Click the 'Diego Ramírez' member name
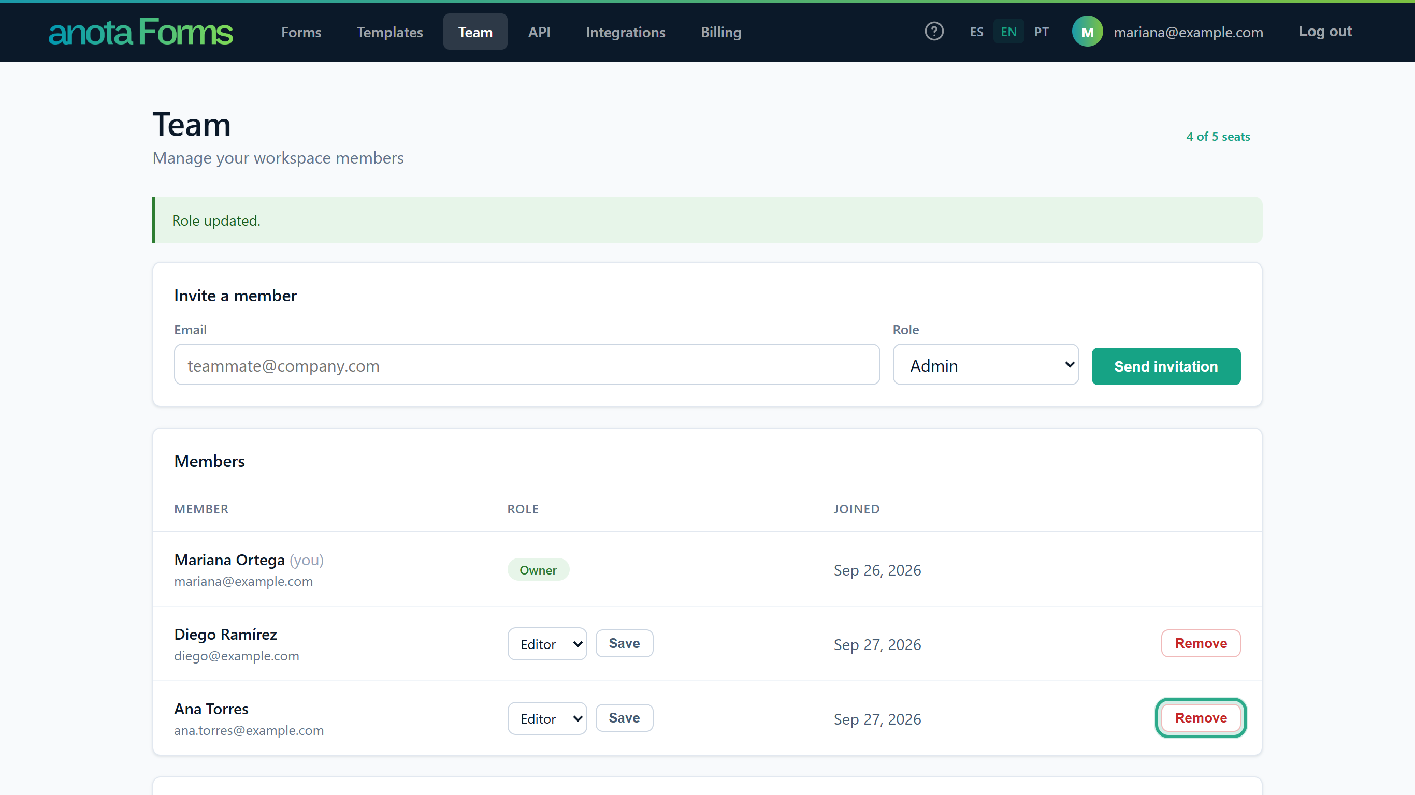The height and width of the screenshot is (795, 1415). (226, 634)
